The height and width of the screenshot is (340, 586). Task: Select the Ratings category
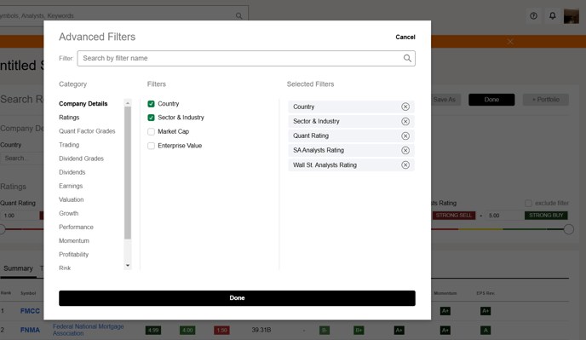(69, 118)
